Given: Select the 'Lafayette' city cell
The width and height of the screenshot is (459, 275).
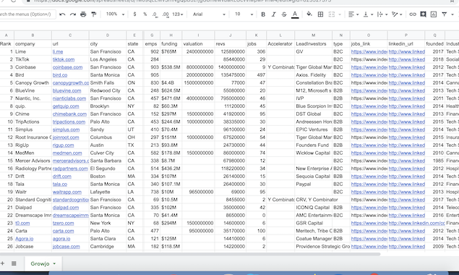Looking at the screenshot, I should 108,192.
